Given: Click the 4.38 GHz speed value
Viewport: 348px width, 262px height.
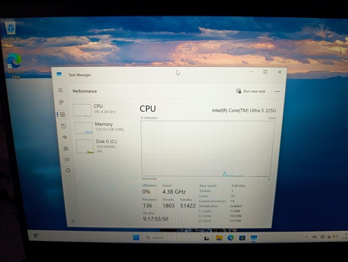Looking at the screenshot, I should 174,192.
